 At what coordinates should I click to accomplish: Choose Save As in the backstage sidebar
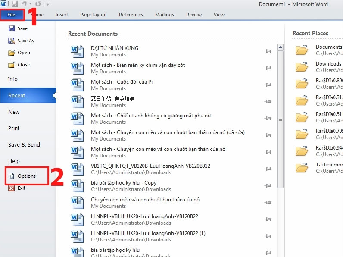point(25,41)
